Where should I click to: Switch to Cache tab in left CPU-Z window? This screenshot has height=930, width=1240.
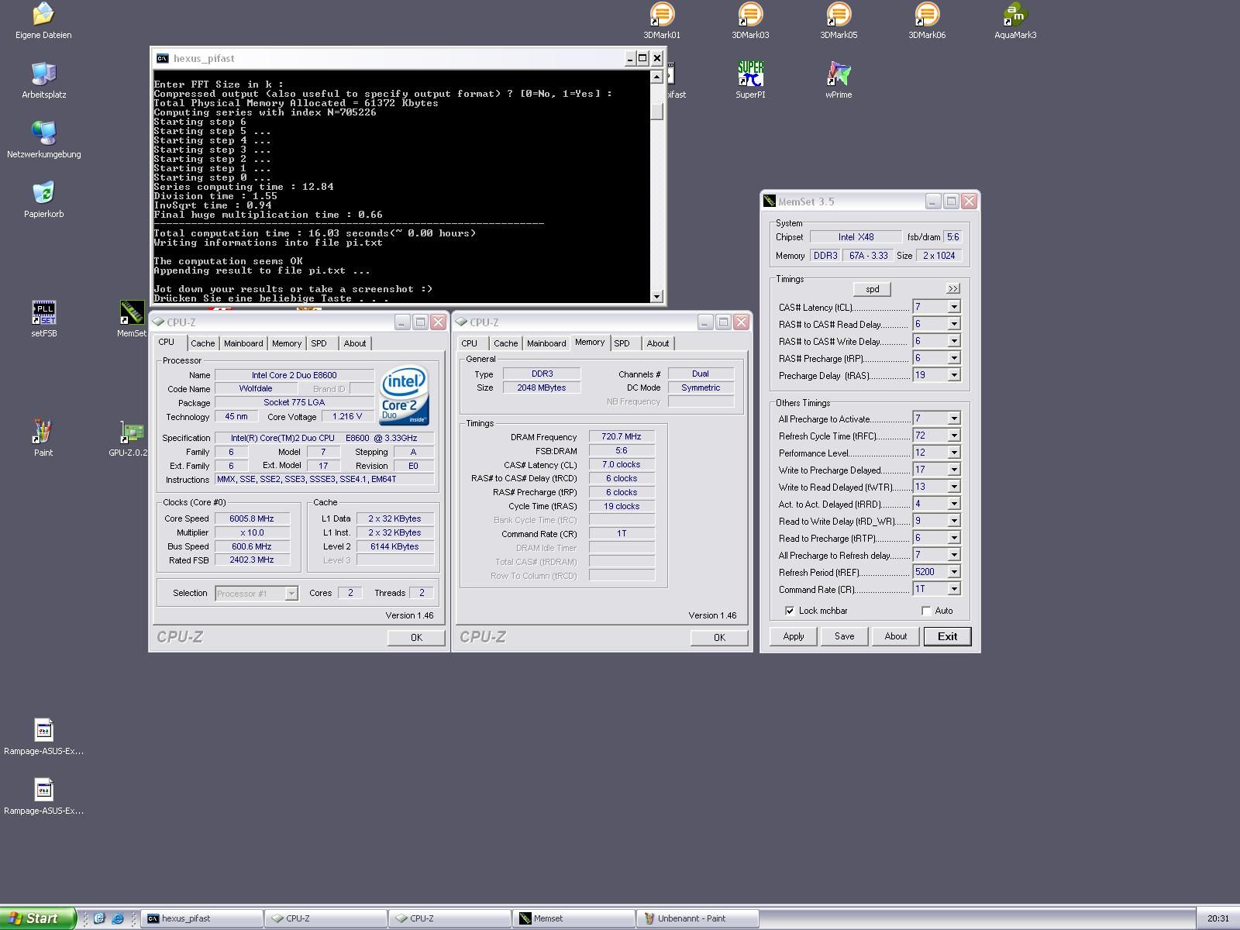[x=203, y=343]
